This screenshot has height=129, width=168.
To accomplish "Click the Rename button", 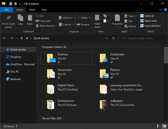I will (x=83, y=25).
